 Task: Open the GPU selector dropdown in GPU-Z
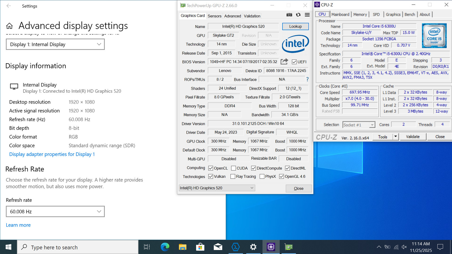(217, 188)
